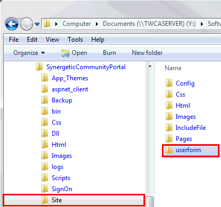Select the userform folder in file list

coord(191,150)
